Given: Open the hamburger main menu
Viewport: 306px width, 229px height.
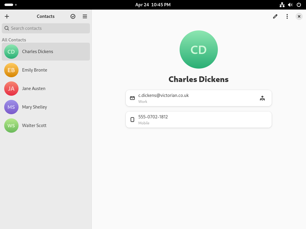Looking at the screenshot, I should 85,16.
